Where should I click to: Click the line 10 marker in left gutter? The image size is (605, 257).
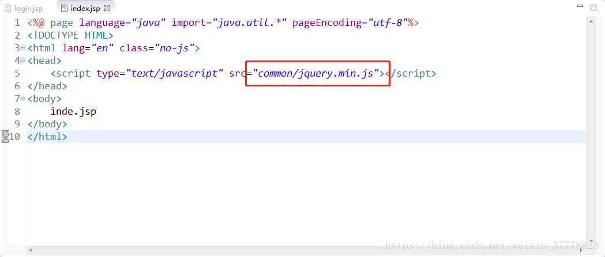(5, 137)
